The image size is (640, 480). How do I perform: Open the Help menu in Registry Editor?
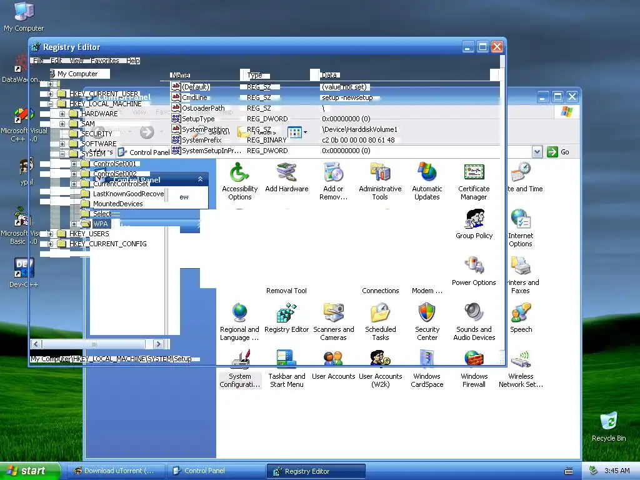pos(133,61)
